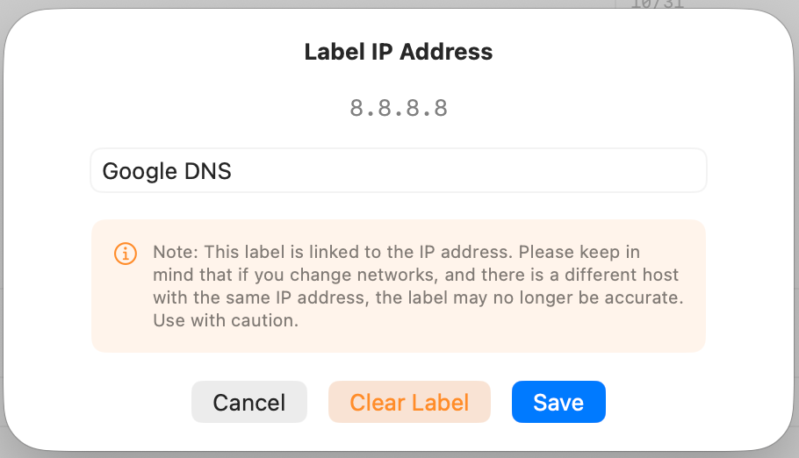Viewport: 799px width, 458px height.
Task: Focus the Google DNS label text field
Action: (x=398, y=170)
